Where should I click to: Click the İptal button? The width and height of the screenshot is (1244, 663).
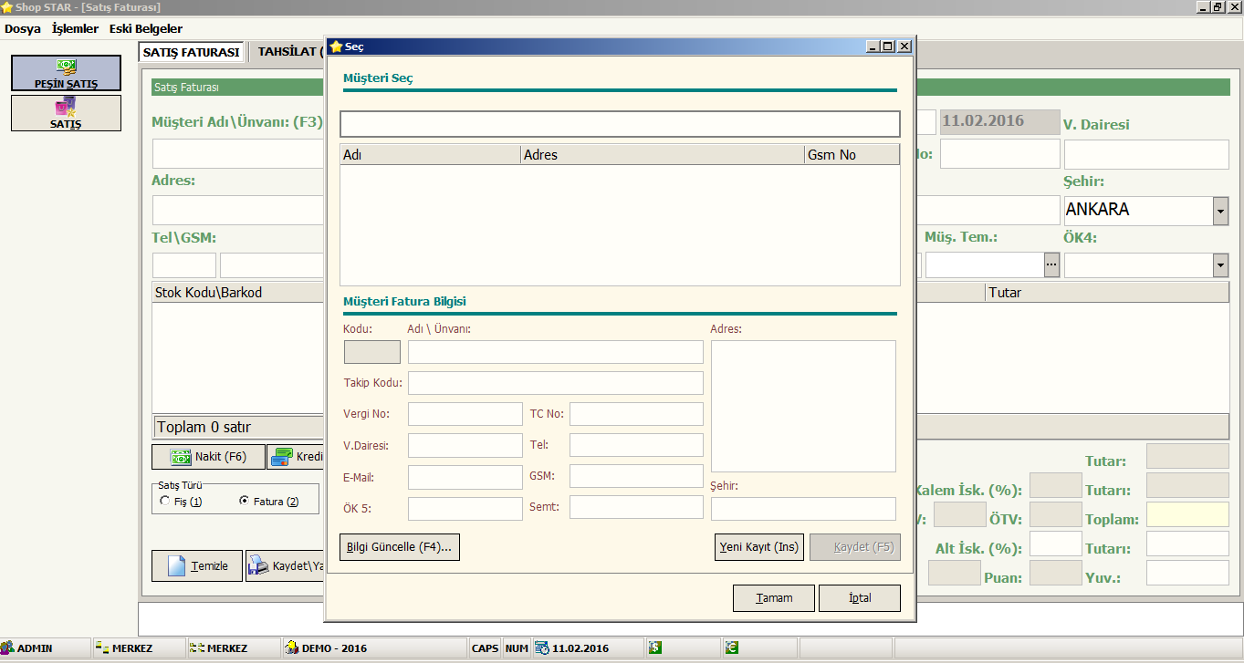pyautogui.click(x=860, y=598)
